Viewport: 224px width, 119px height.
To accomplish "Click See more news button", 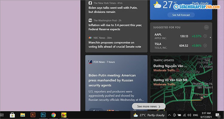I will click(149, 106).
